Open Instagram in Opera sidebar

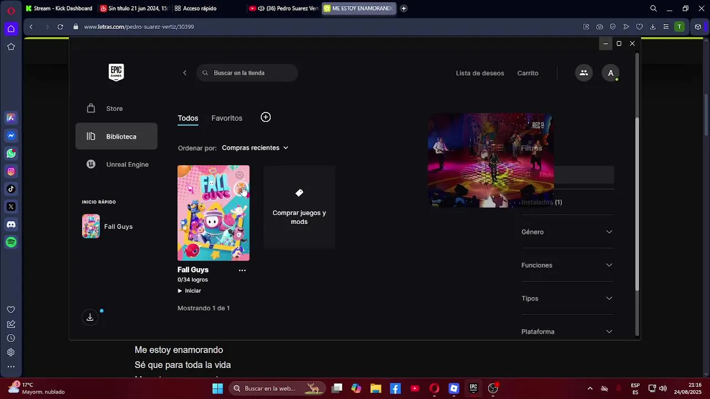[x=11, y=171]
